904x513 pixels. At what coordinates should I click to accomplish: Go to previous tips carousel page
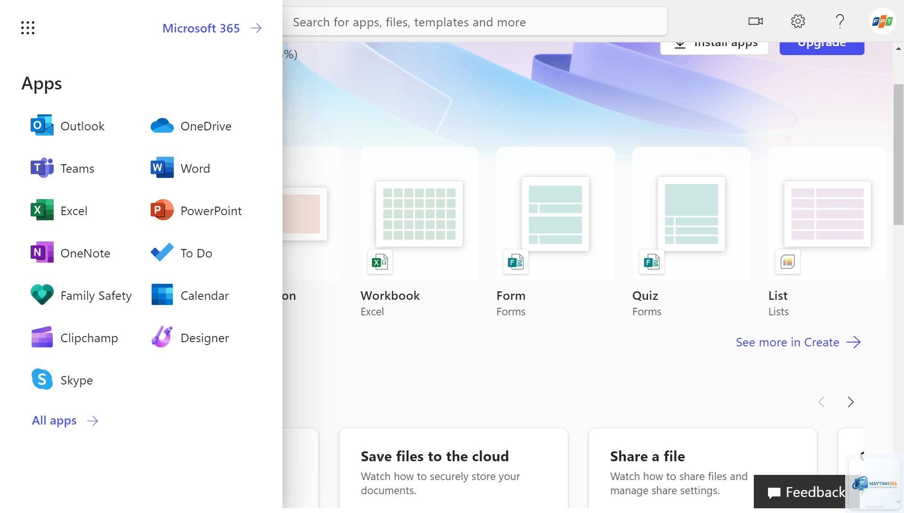point(822,402)
